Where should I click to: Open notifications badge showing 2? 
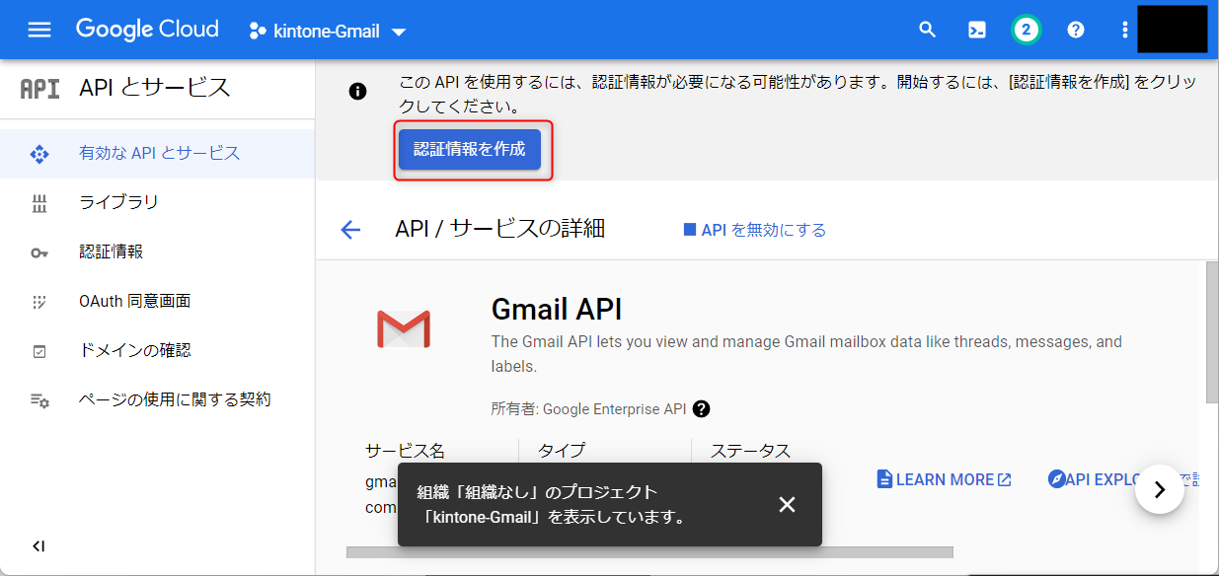pyautogui.click(x=1027, y=30)
